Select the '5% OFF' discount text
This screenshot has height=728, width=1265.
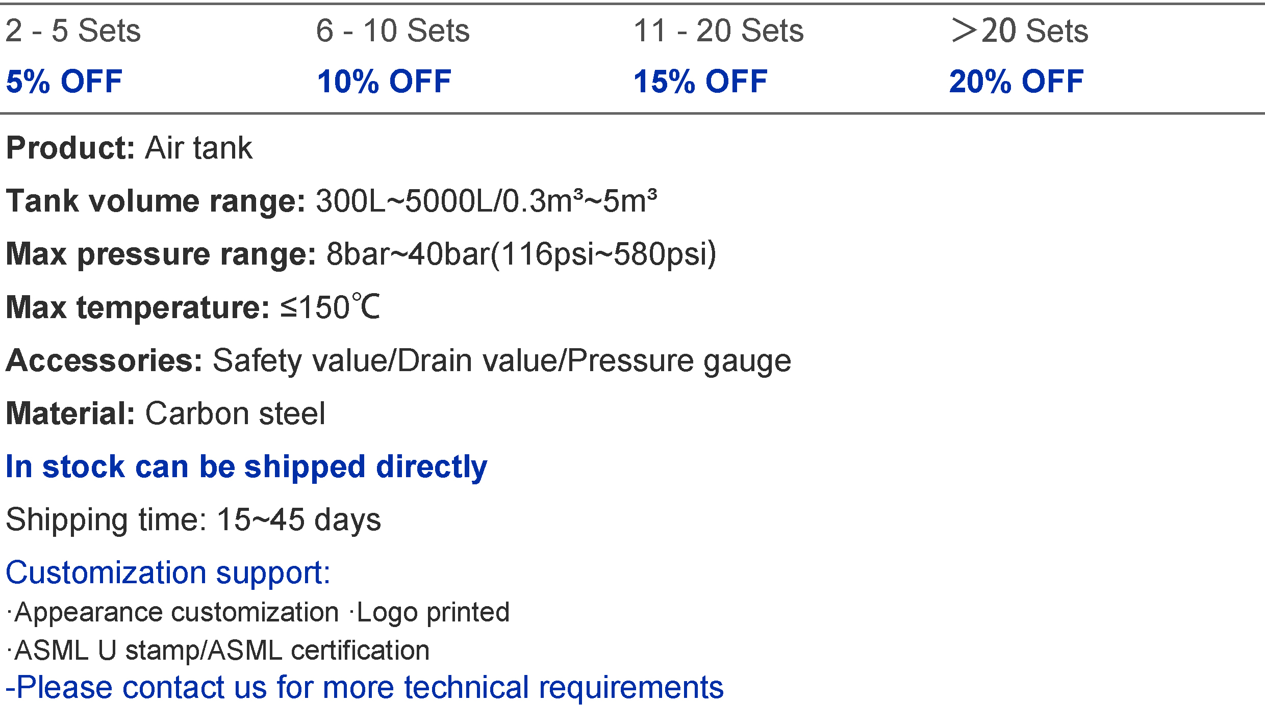point(64,82)
